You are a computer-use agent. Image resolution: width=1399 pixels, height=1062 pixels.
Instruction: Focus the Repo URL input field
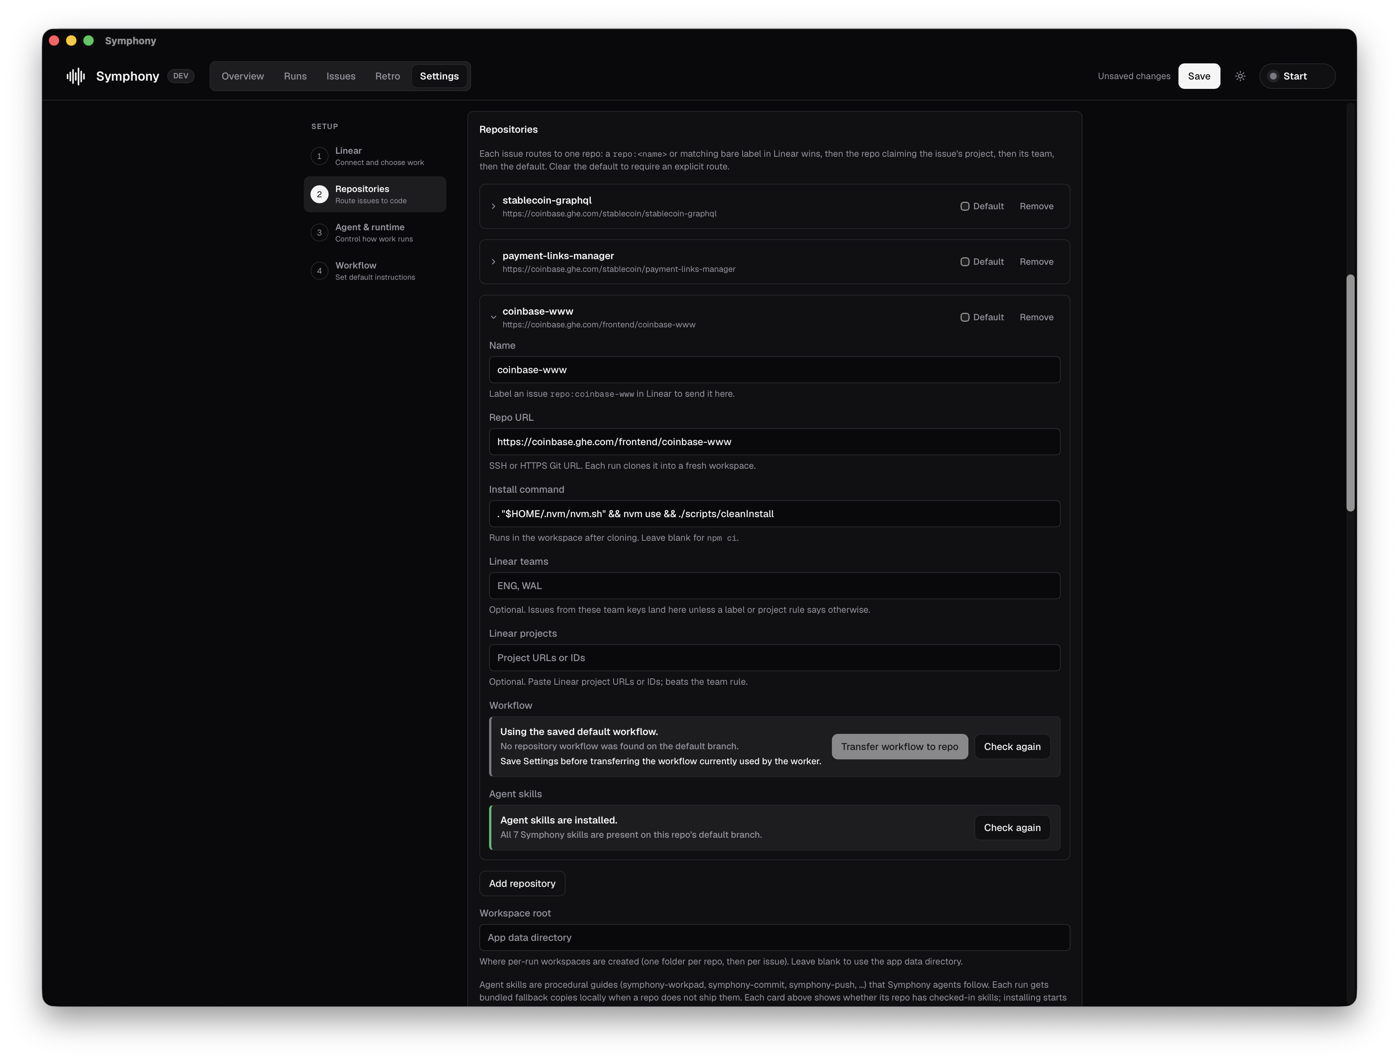pyautogui.click(x=774, y=442)
